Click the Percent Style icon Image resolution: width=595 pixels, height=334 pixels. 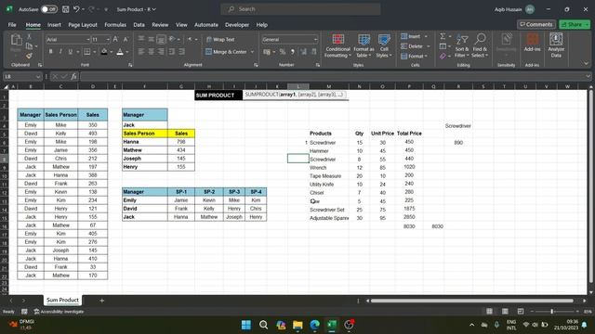coord(283,52)
